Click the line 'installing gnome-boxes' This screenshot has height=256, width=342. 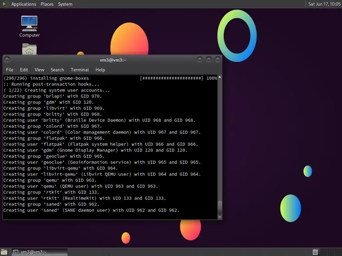[46, 78]
